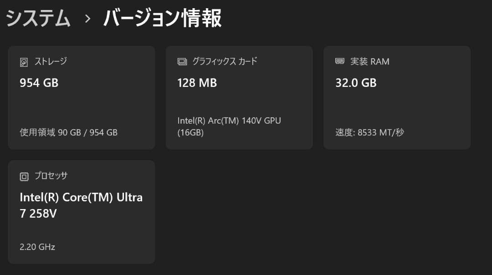Screen dimensions: 492x275
Task: Click the memory chip icon beside 実装 RAM
Action: pyautogui.click(x=339, y=61)
